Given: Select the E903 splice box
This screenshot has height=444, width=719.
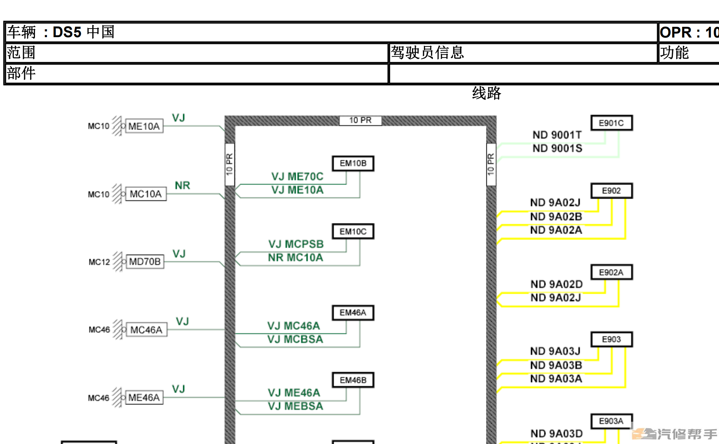Looking at the screenshot, I should coord(611,339).
